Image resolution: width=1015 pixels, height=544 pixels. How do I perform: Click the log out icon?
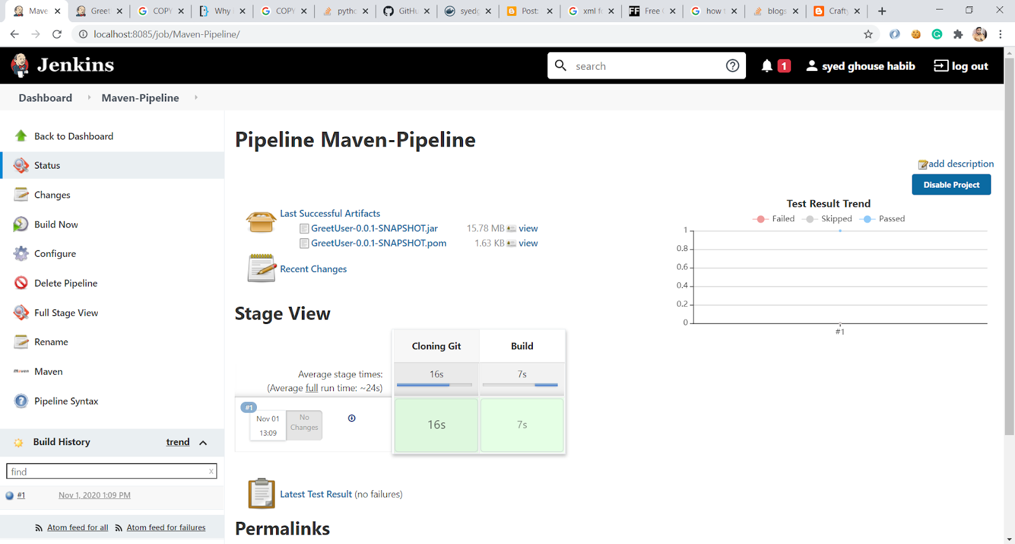coord(941,65)
